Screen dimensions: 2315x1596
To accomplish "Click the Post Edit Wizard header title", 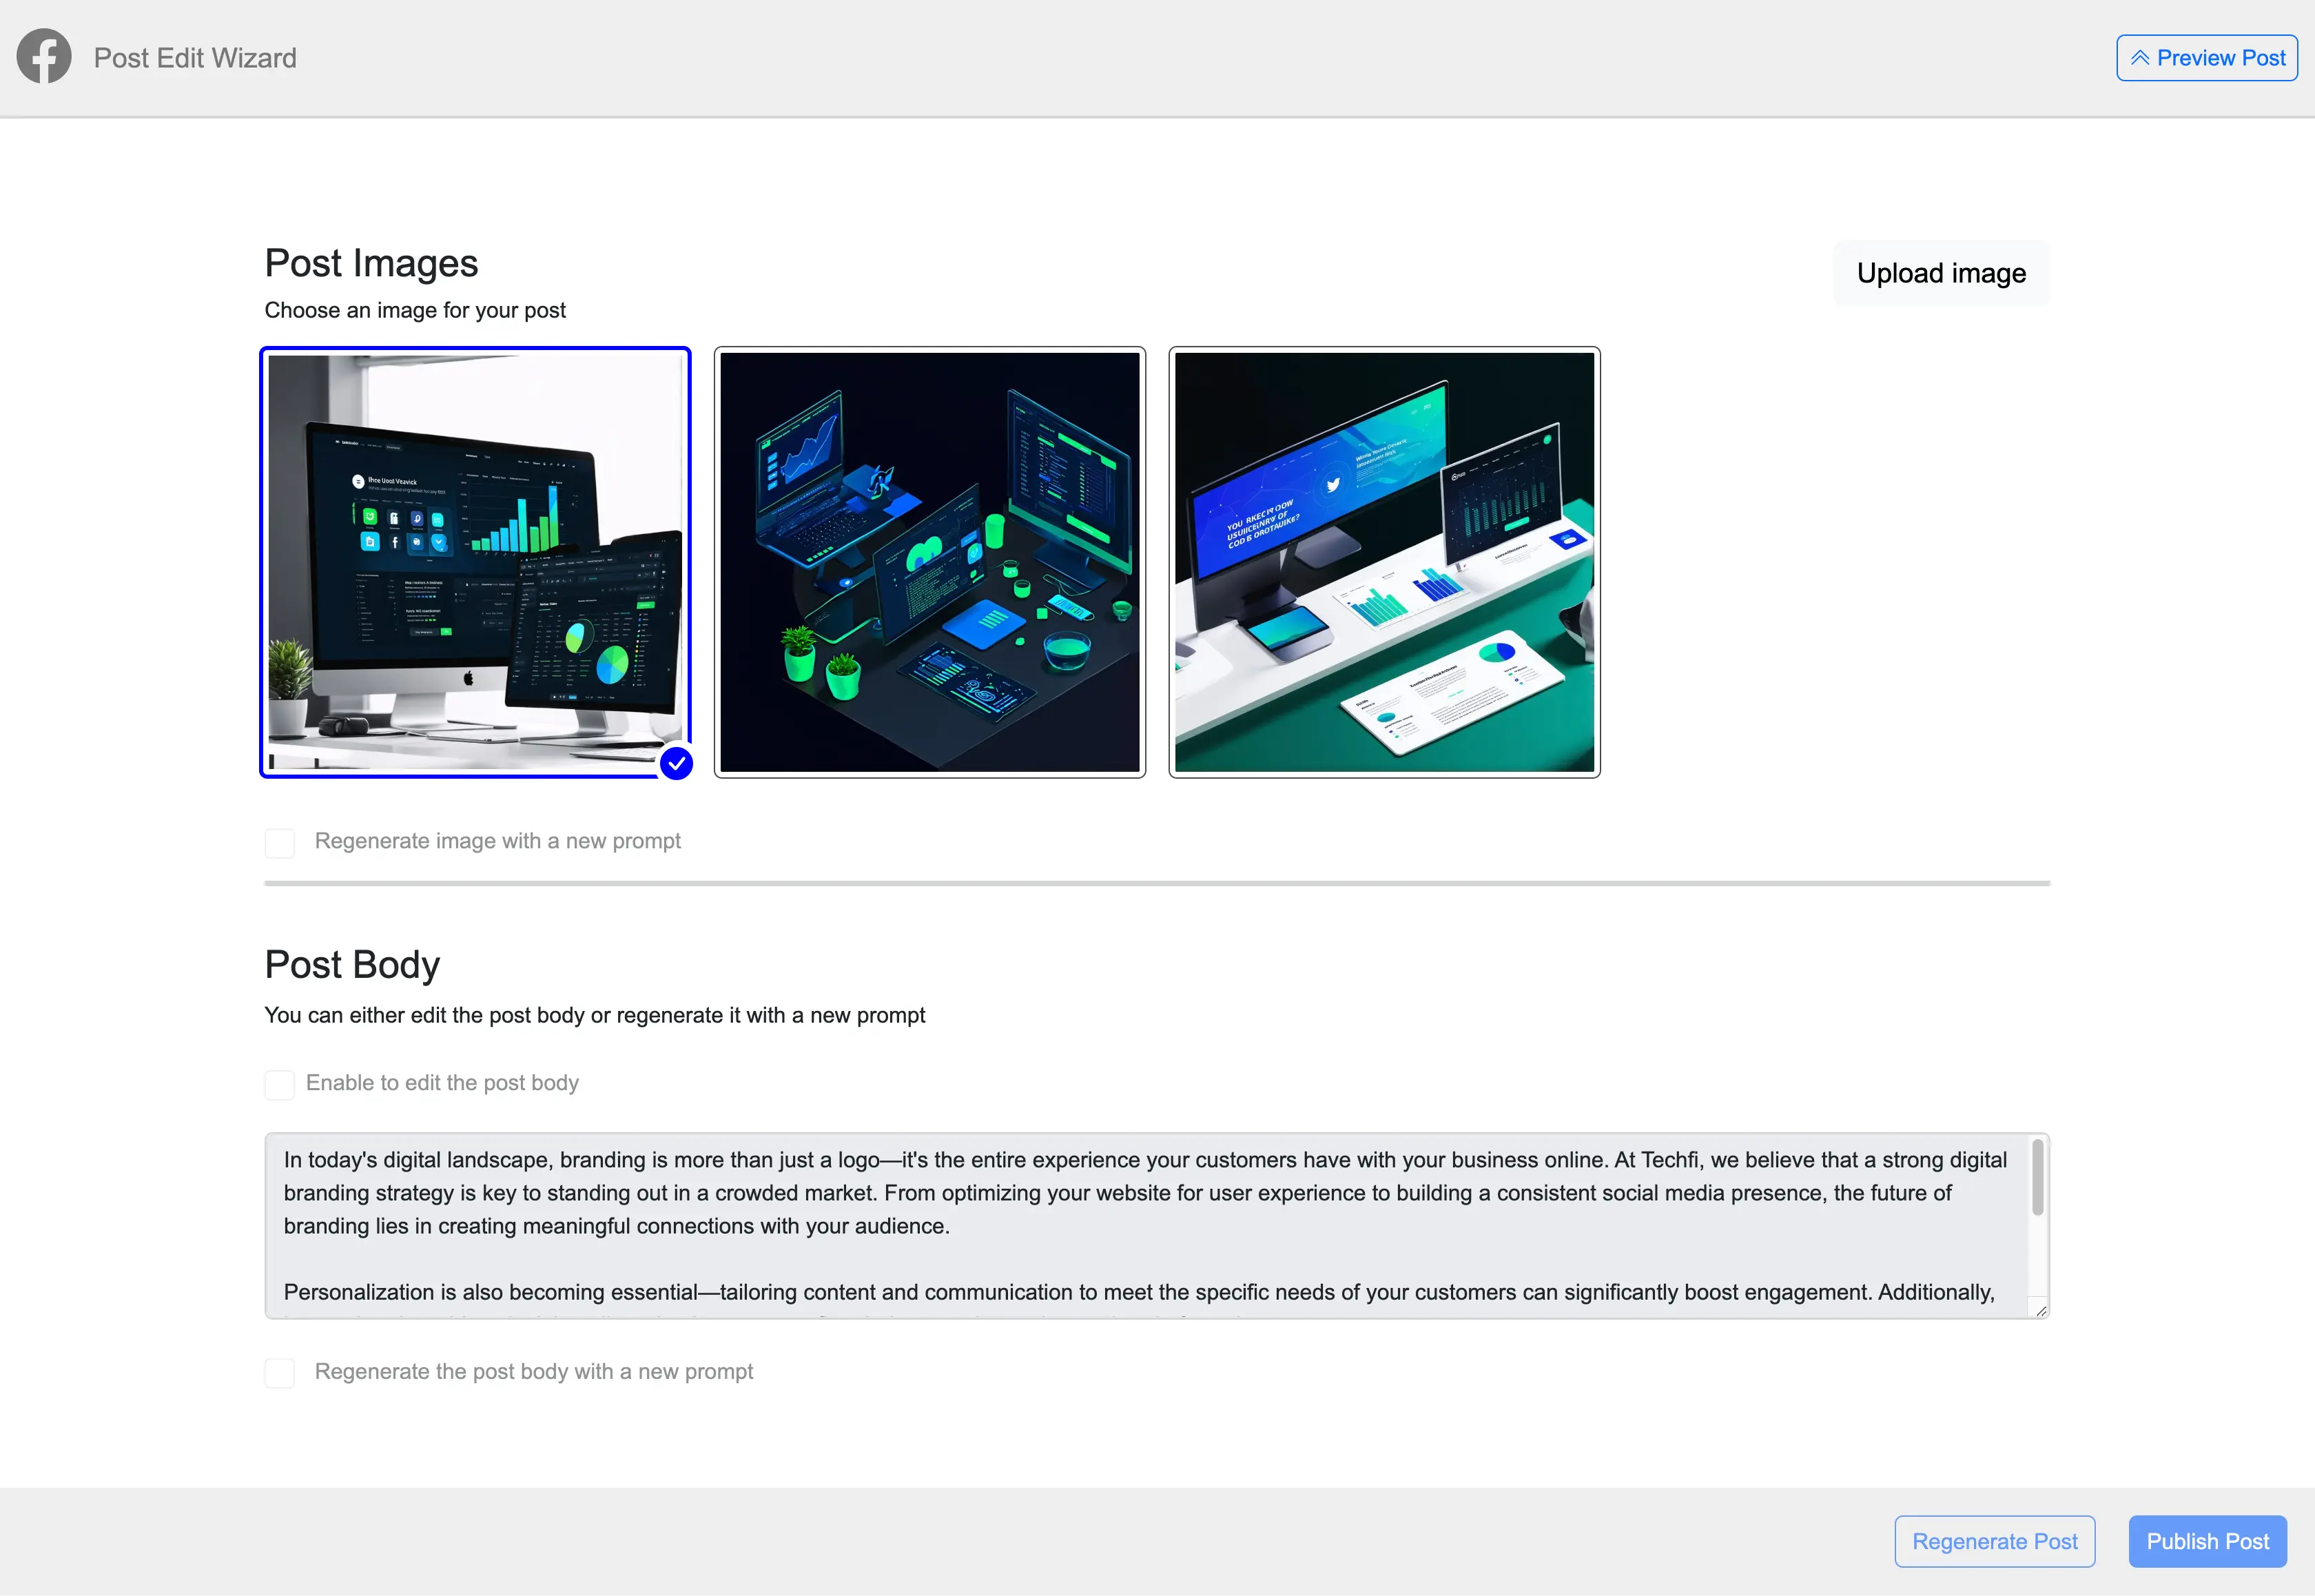I will pos(194,57).
